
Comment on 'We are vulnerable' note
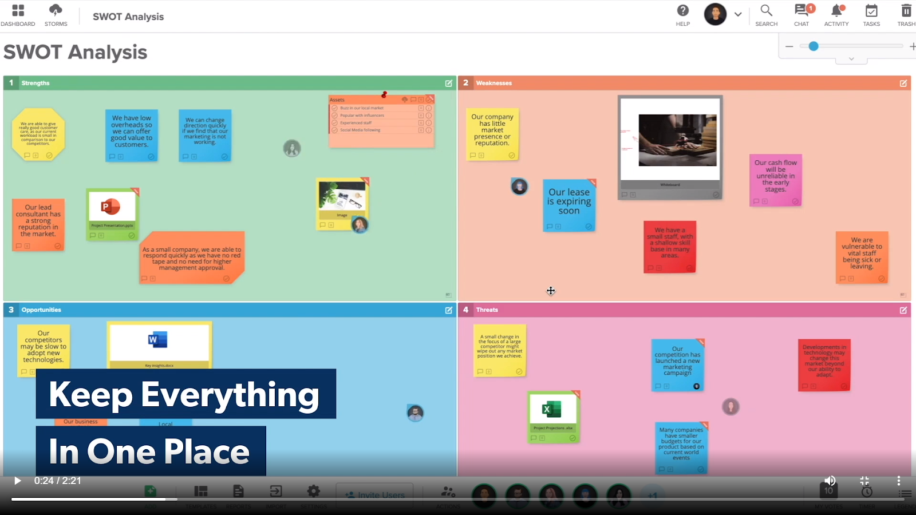(x=842, y=279)
